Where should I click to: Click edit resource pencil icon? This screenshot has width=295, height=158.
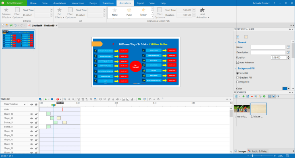260,96
